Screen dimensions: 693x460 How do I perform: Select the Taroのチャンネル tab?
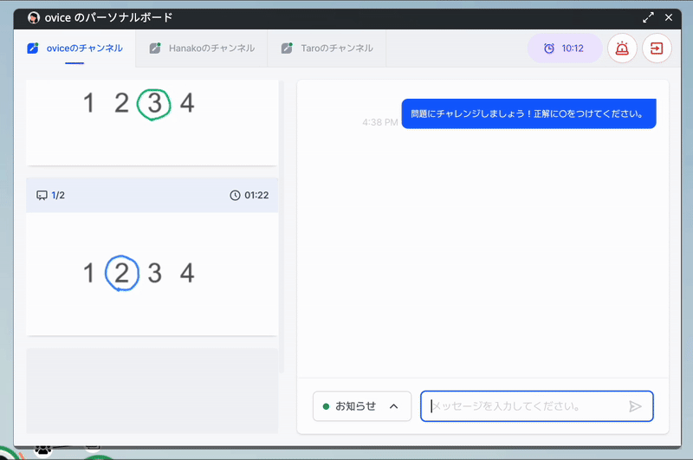tap(327, 49)
